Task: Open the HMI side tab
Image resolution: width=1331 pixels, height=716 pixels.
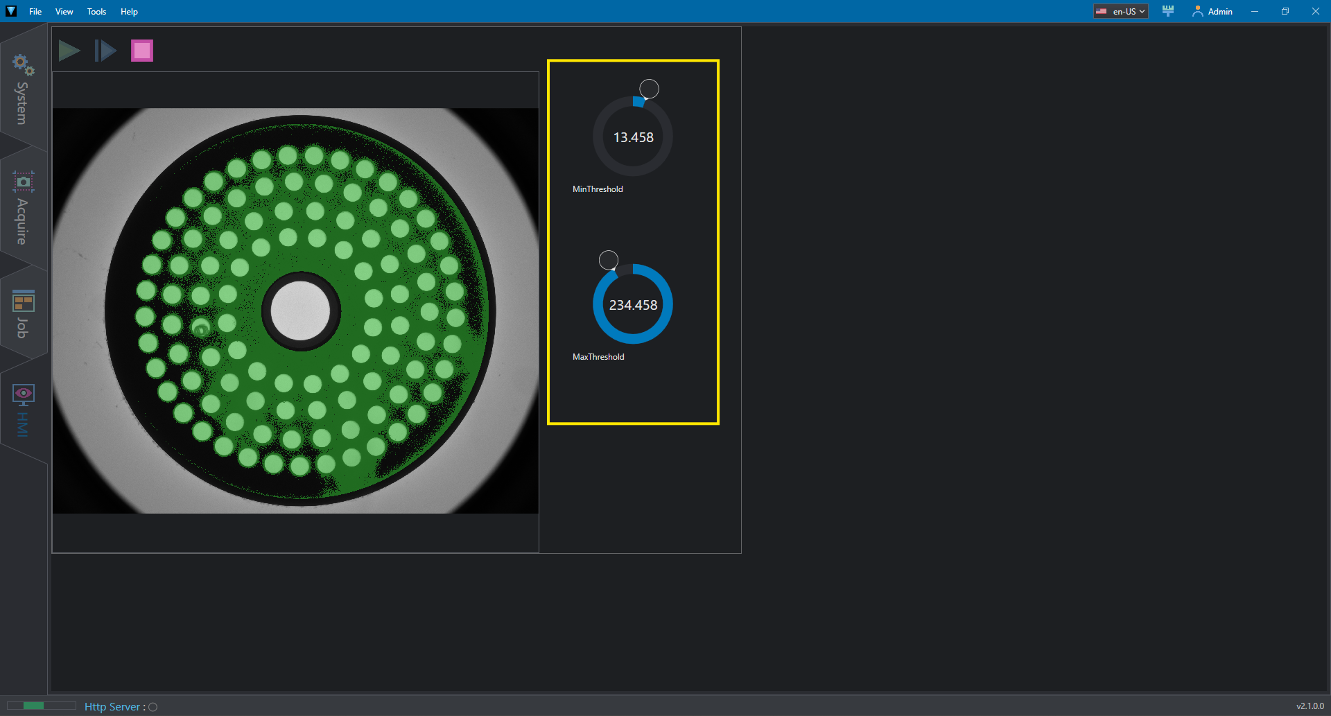Action: tap(23, 411)
